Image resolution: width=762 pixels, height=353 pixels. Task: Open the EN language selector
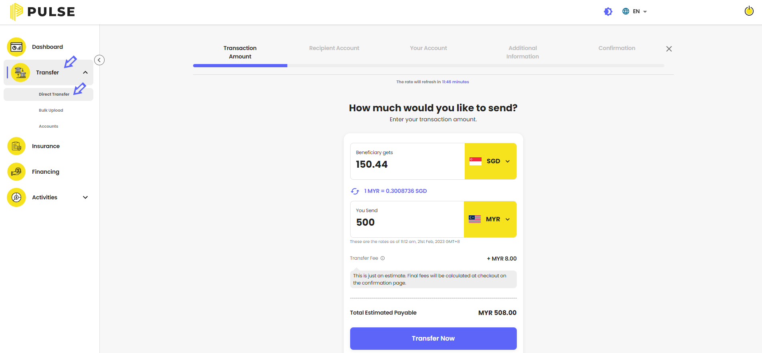pyautogui.click(x=635, y=12)
